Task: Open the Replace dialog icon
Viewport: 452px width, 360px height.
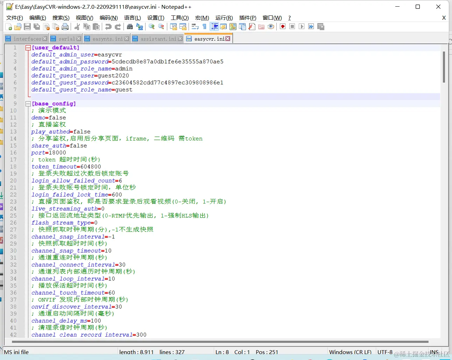Action: click(x=140, y=27)
